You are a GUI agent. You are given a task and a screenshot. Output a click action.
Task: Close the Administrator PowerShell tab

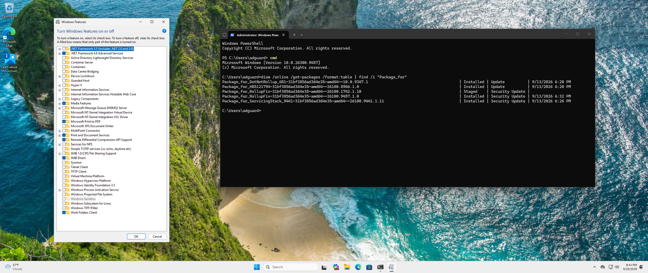[x=283, y=35]
